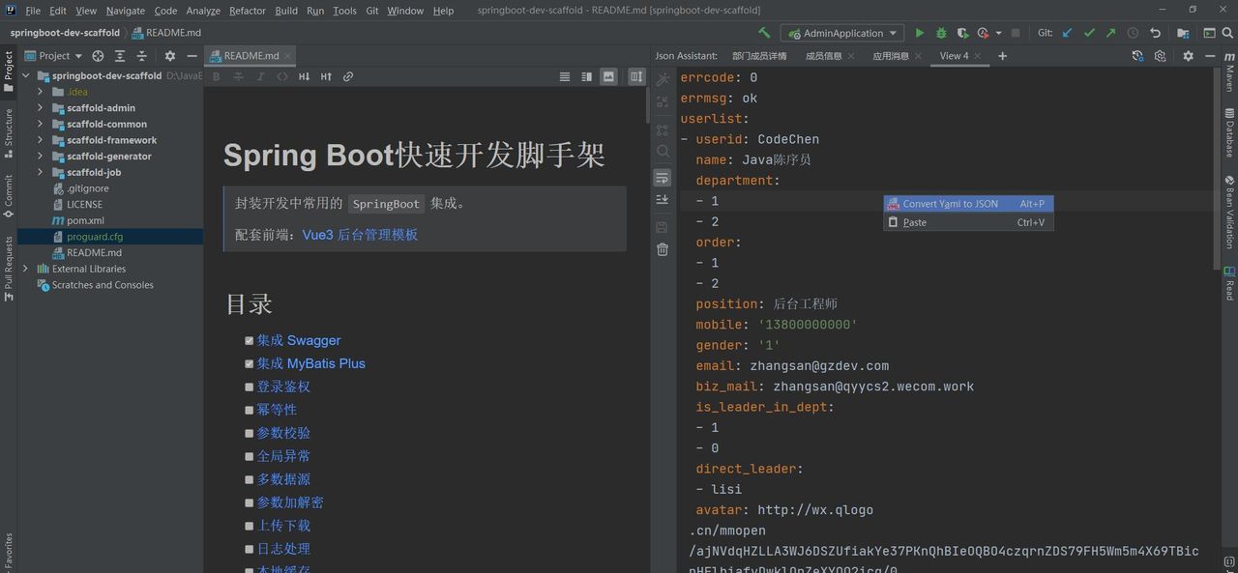Viewport: 1238px width, 573px height.
Task: Switch to the 成员信息 tab
Action: (x=823, y=55)
